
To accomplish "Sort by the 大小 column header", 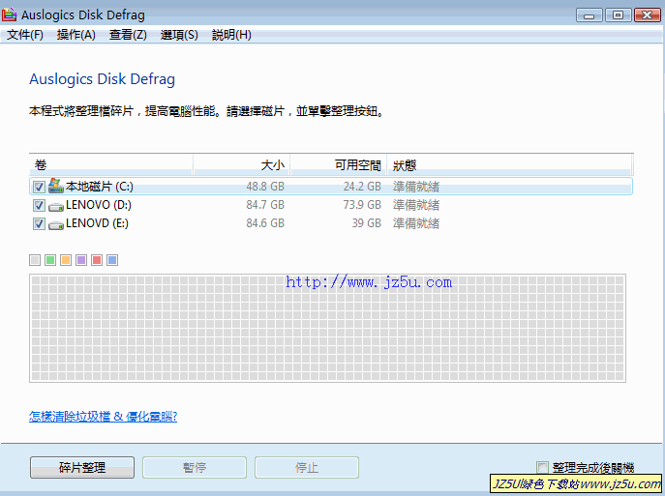I will pos(242,164).
